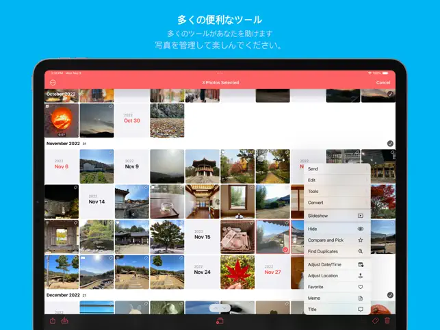Viewport: 440px width, 330px height.
Task: Click the 'November 2022' section header
Action: click(63, 144)
